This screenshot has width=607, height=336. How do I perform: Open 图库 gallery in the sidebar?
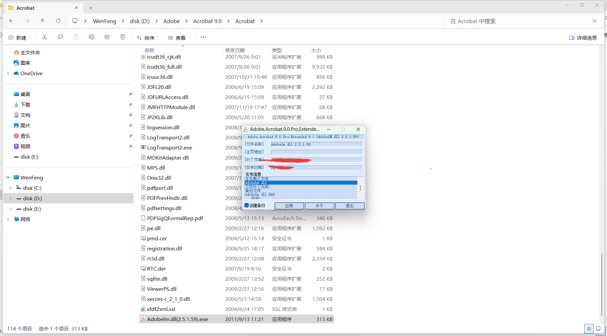point(22,63)
